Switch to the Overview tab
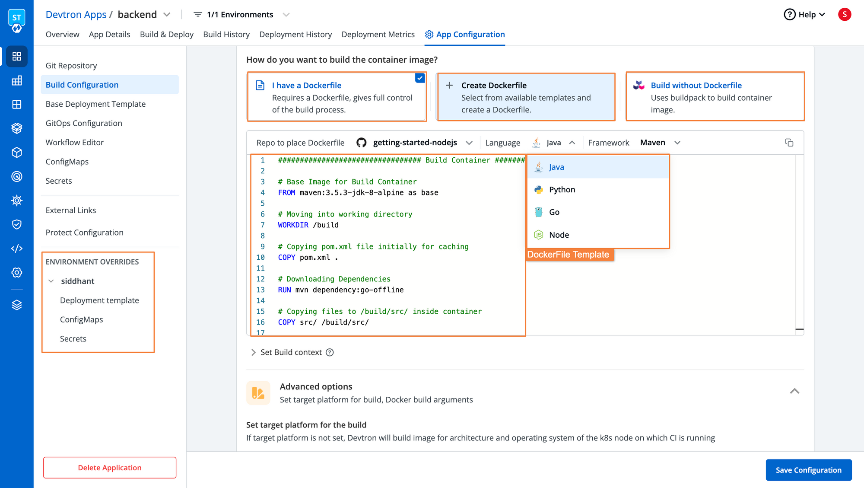Screen dimensions: 864x488 [x=62, y=34]
